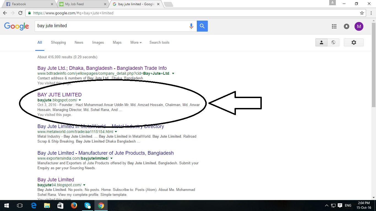Open BAY JUTE LIMITED blogspot result

click(59, 95)
